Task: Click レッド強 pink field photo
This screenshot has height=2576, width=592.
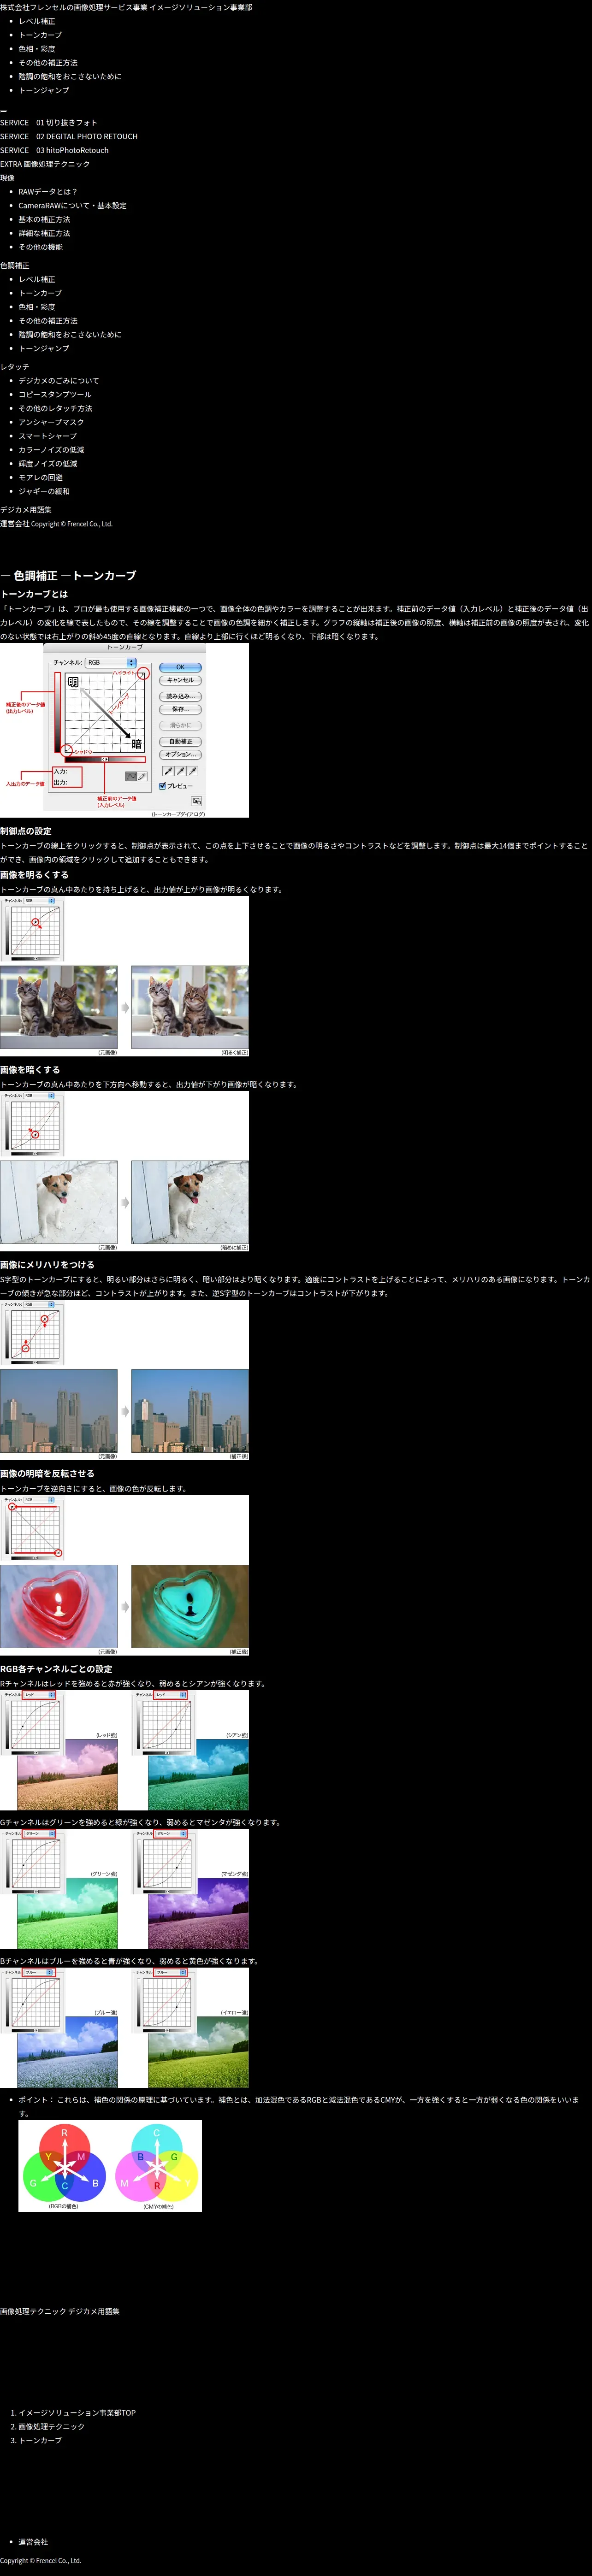Action: 68,1775
